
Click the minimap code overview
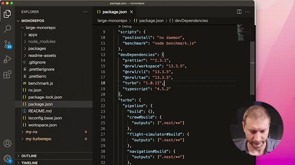[x=241, y=32]
